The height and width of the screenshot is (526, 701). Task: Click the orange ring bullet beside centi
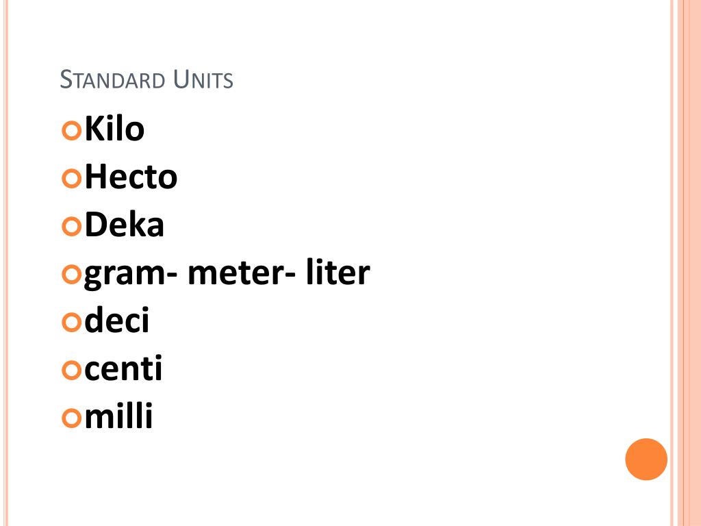pos(71,370)
